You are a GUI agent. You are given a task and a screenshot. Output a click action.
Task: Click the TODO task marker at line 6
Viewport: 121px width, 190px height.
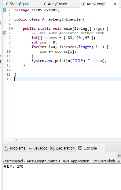click(x=5, y=33)
